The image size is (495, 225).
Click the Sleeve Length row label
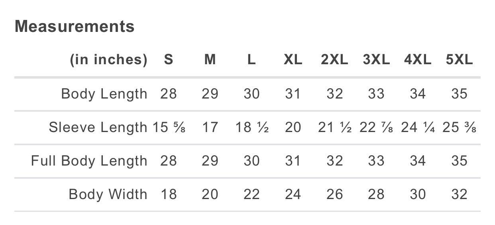[x=98, y=128]
